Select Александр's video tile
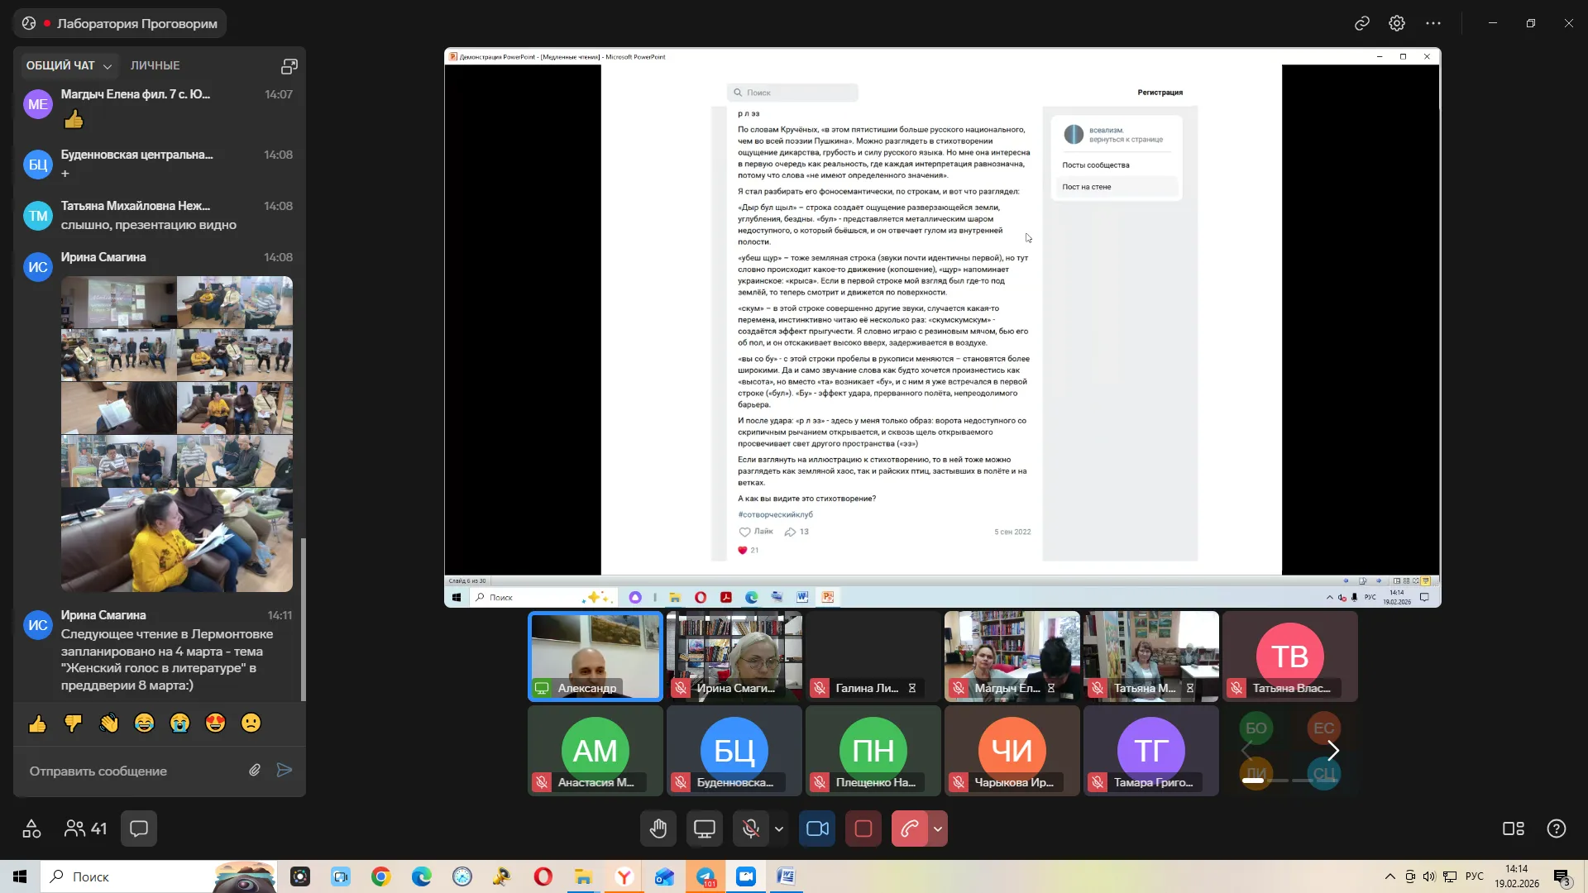Viewport: 1588px width, 893px height. [x=595, y=657]
